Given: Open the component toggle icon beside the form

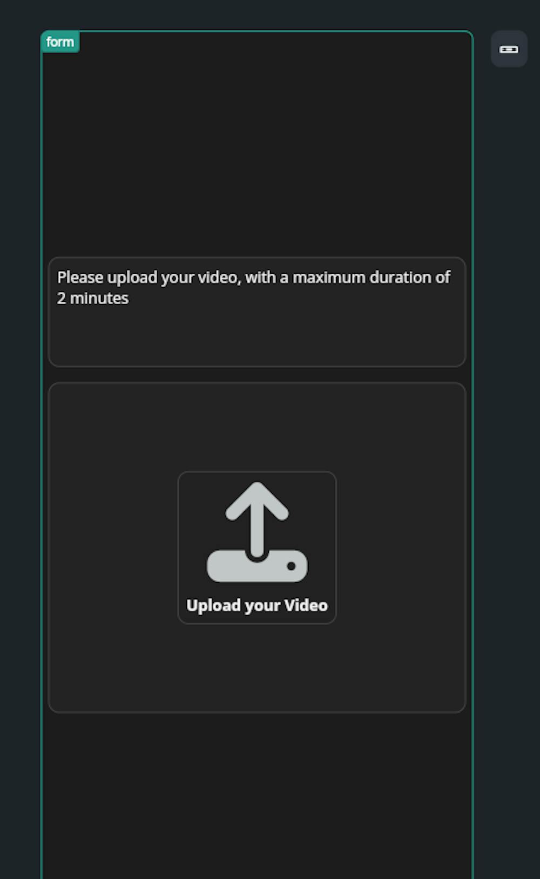Looking at the screenshot, I should (509, 49).
